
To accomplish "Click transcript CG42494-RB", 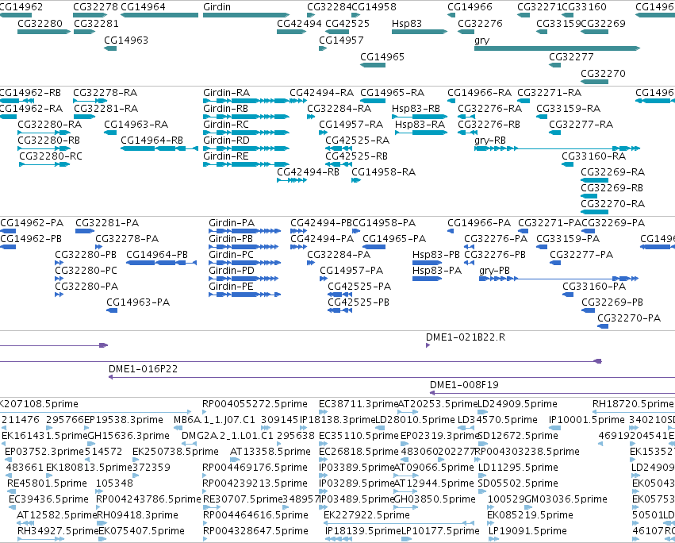I will click(x=292, y=180).
